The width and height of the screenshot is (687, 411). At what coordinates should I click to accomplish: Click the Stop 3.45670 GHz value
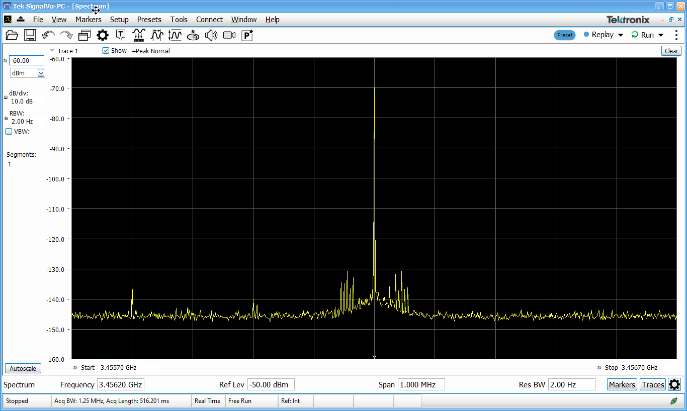point(639,368)
